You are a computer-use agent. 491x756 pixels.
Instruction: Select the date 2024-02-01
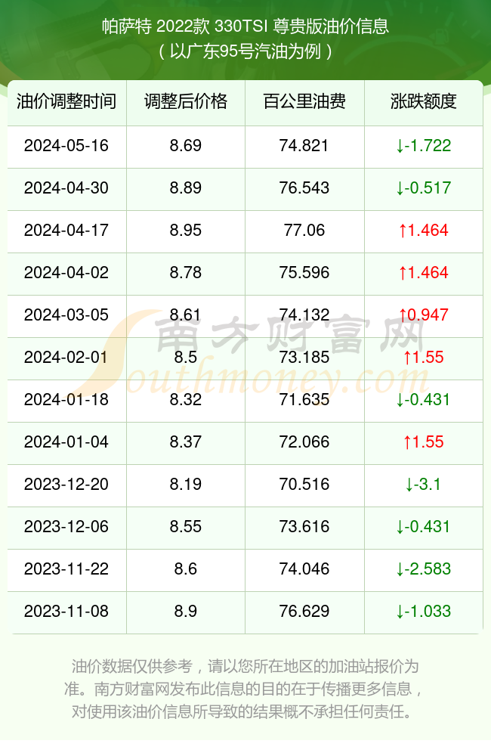click(x=66, y=358)
